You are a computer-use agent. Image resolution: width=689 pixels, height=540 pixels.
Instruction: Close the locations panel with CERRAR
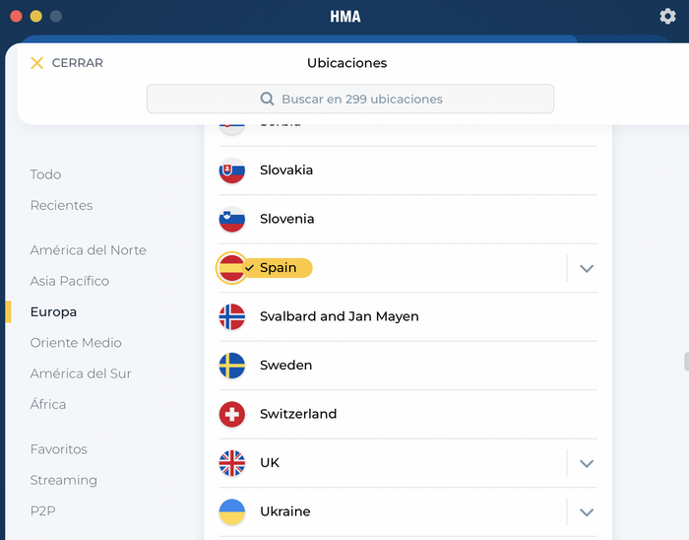coord(67,63)
